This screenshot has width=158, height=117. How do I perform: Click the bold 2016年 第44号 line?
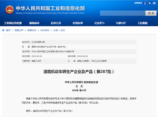[79, 90]
